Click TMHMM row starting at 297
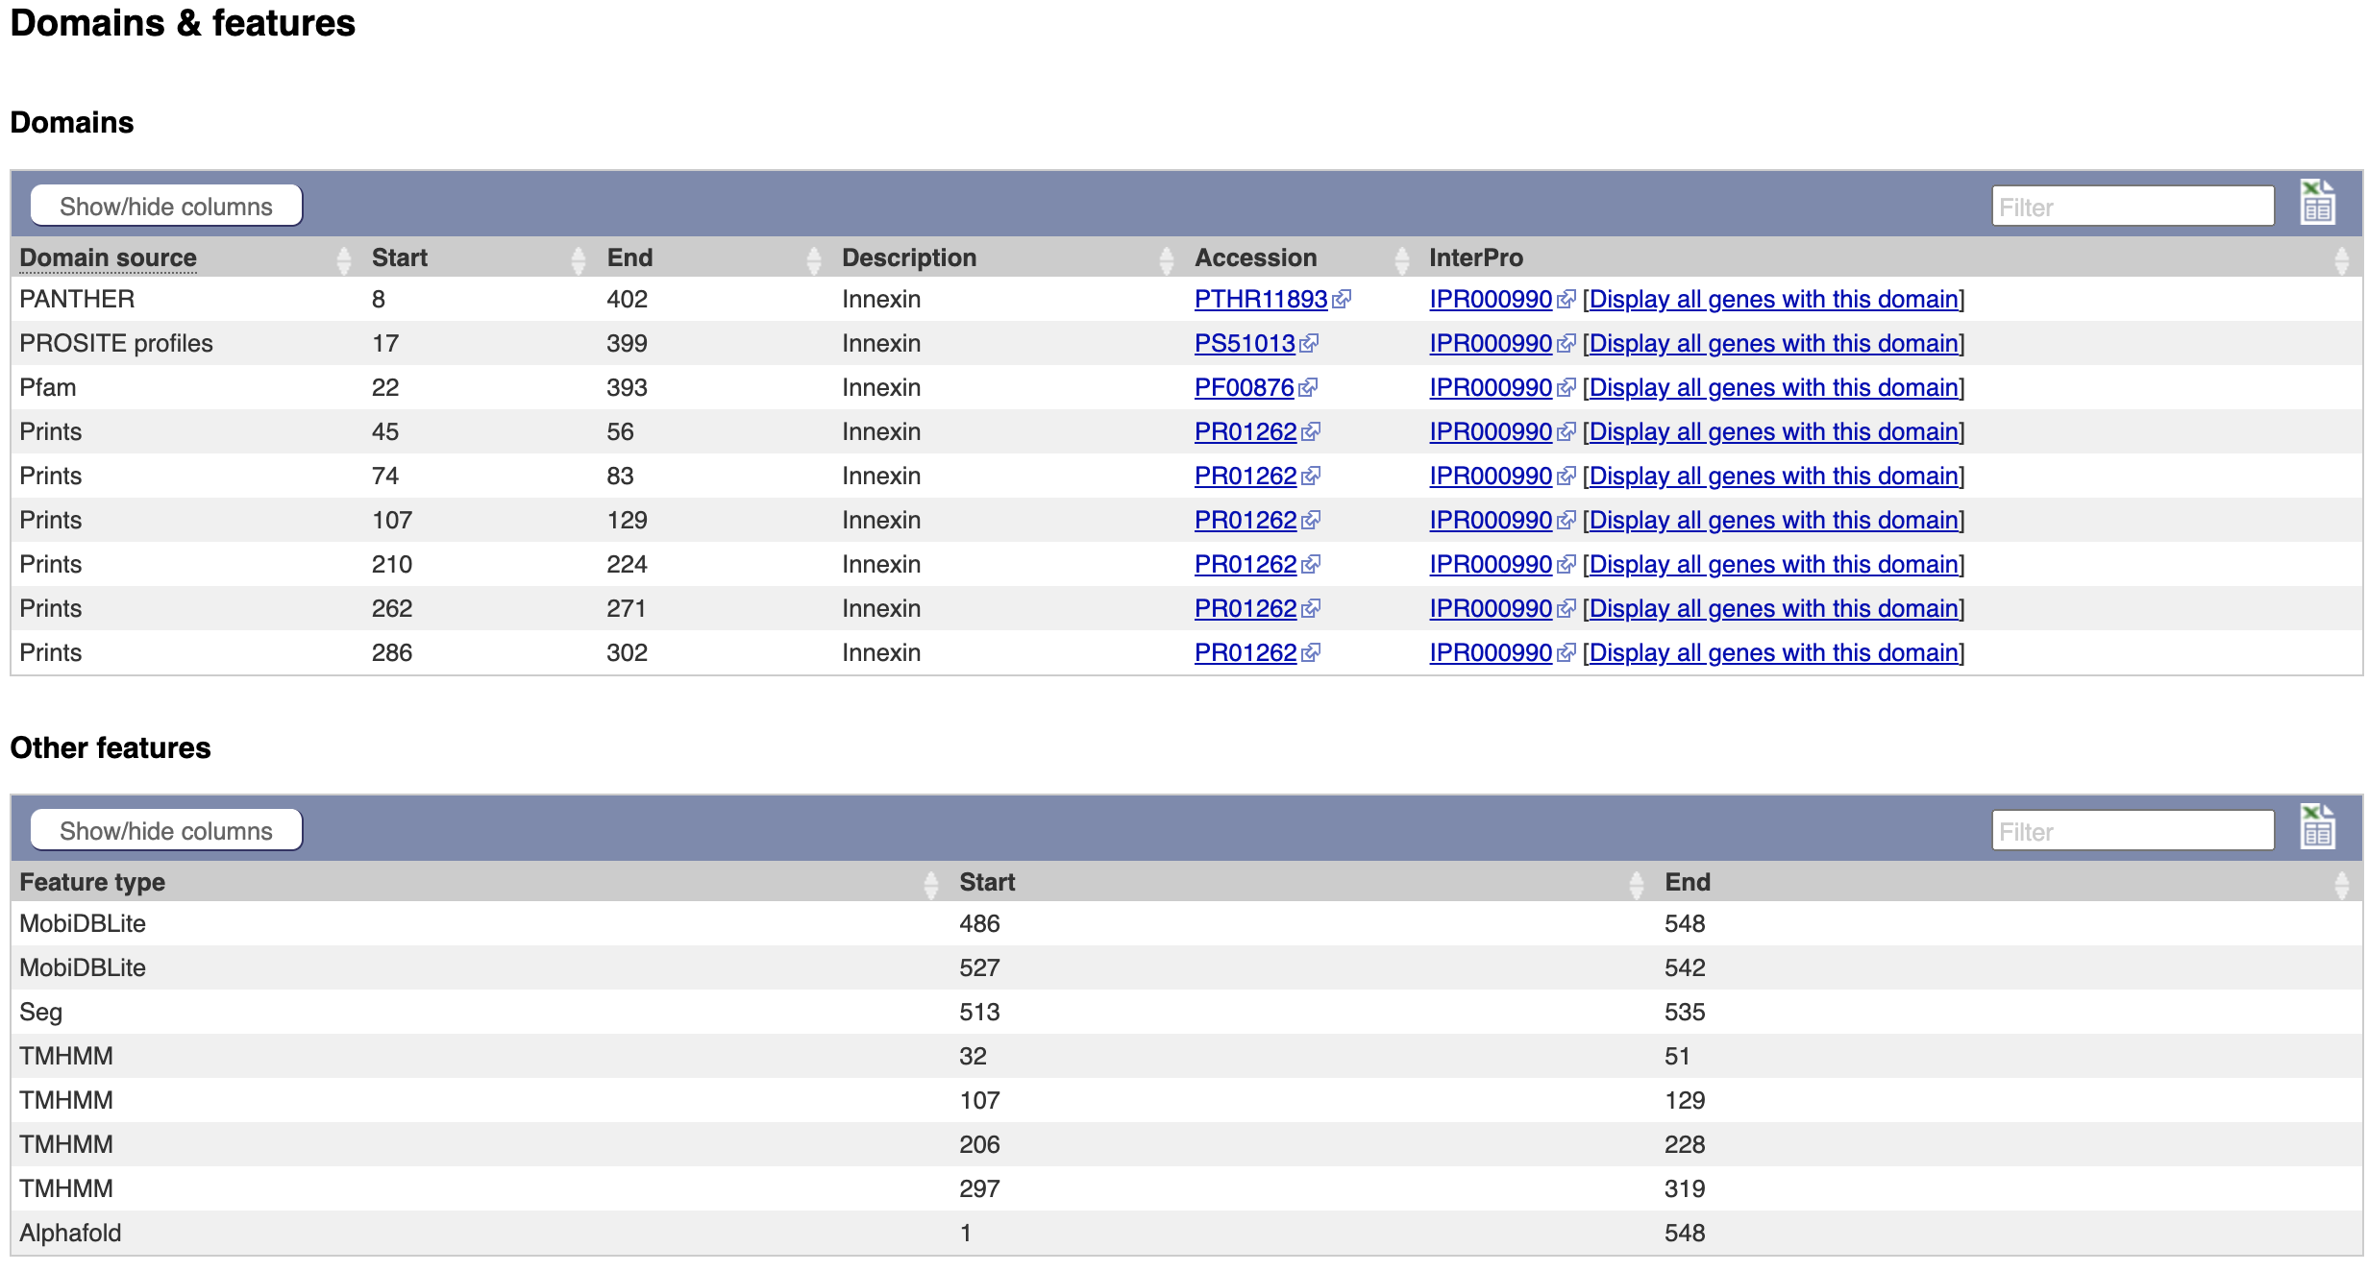Screen dimensions: 2368x1272 click(1186, 1188)
